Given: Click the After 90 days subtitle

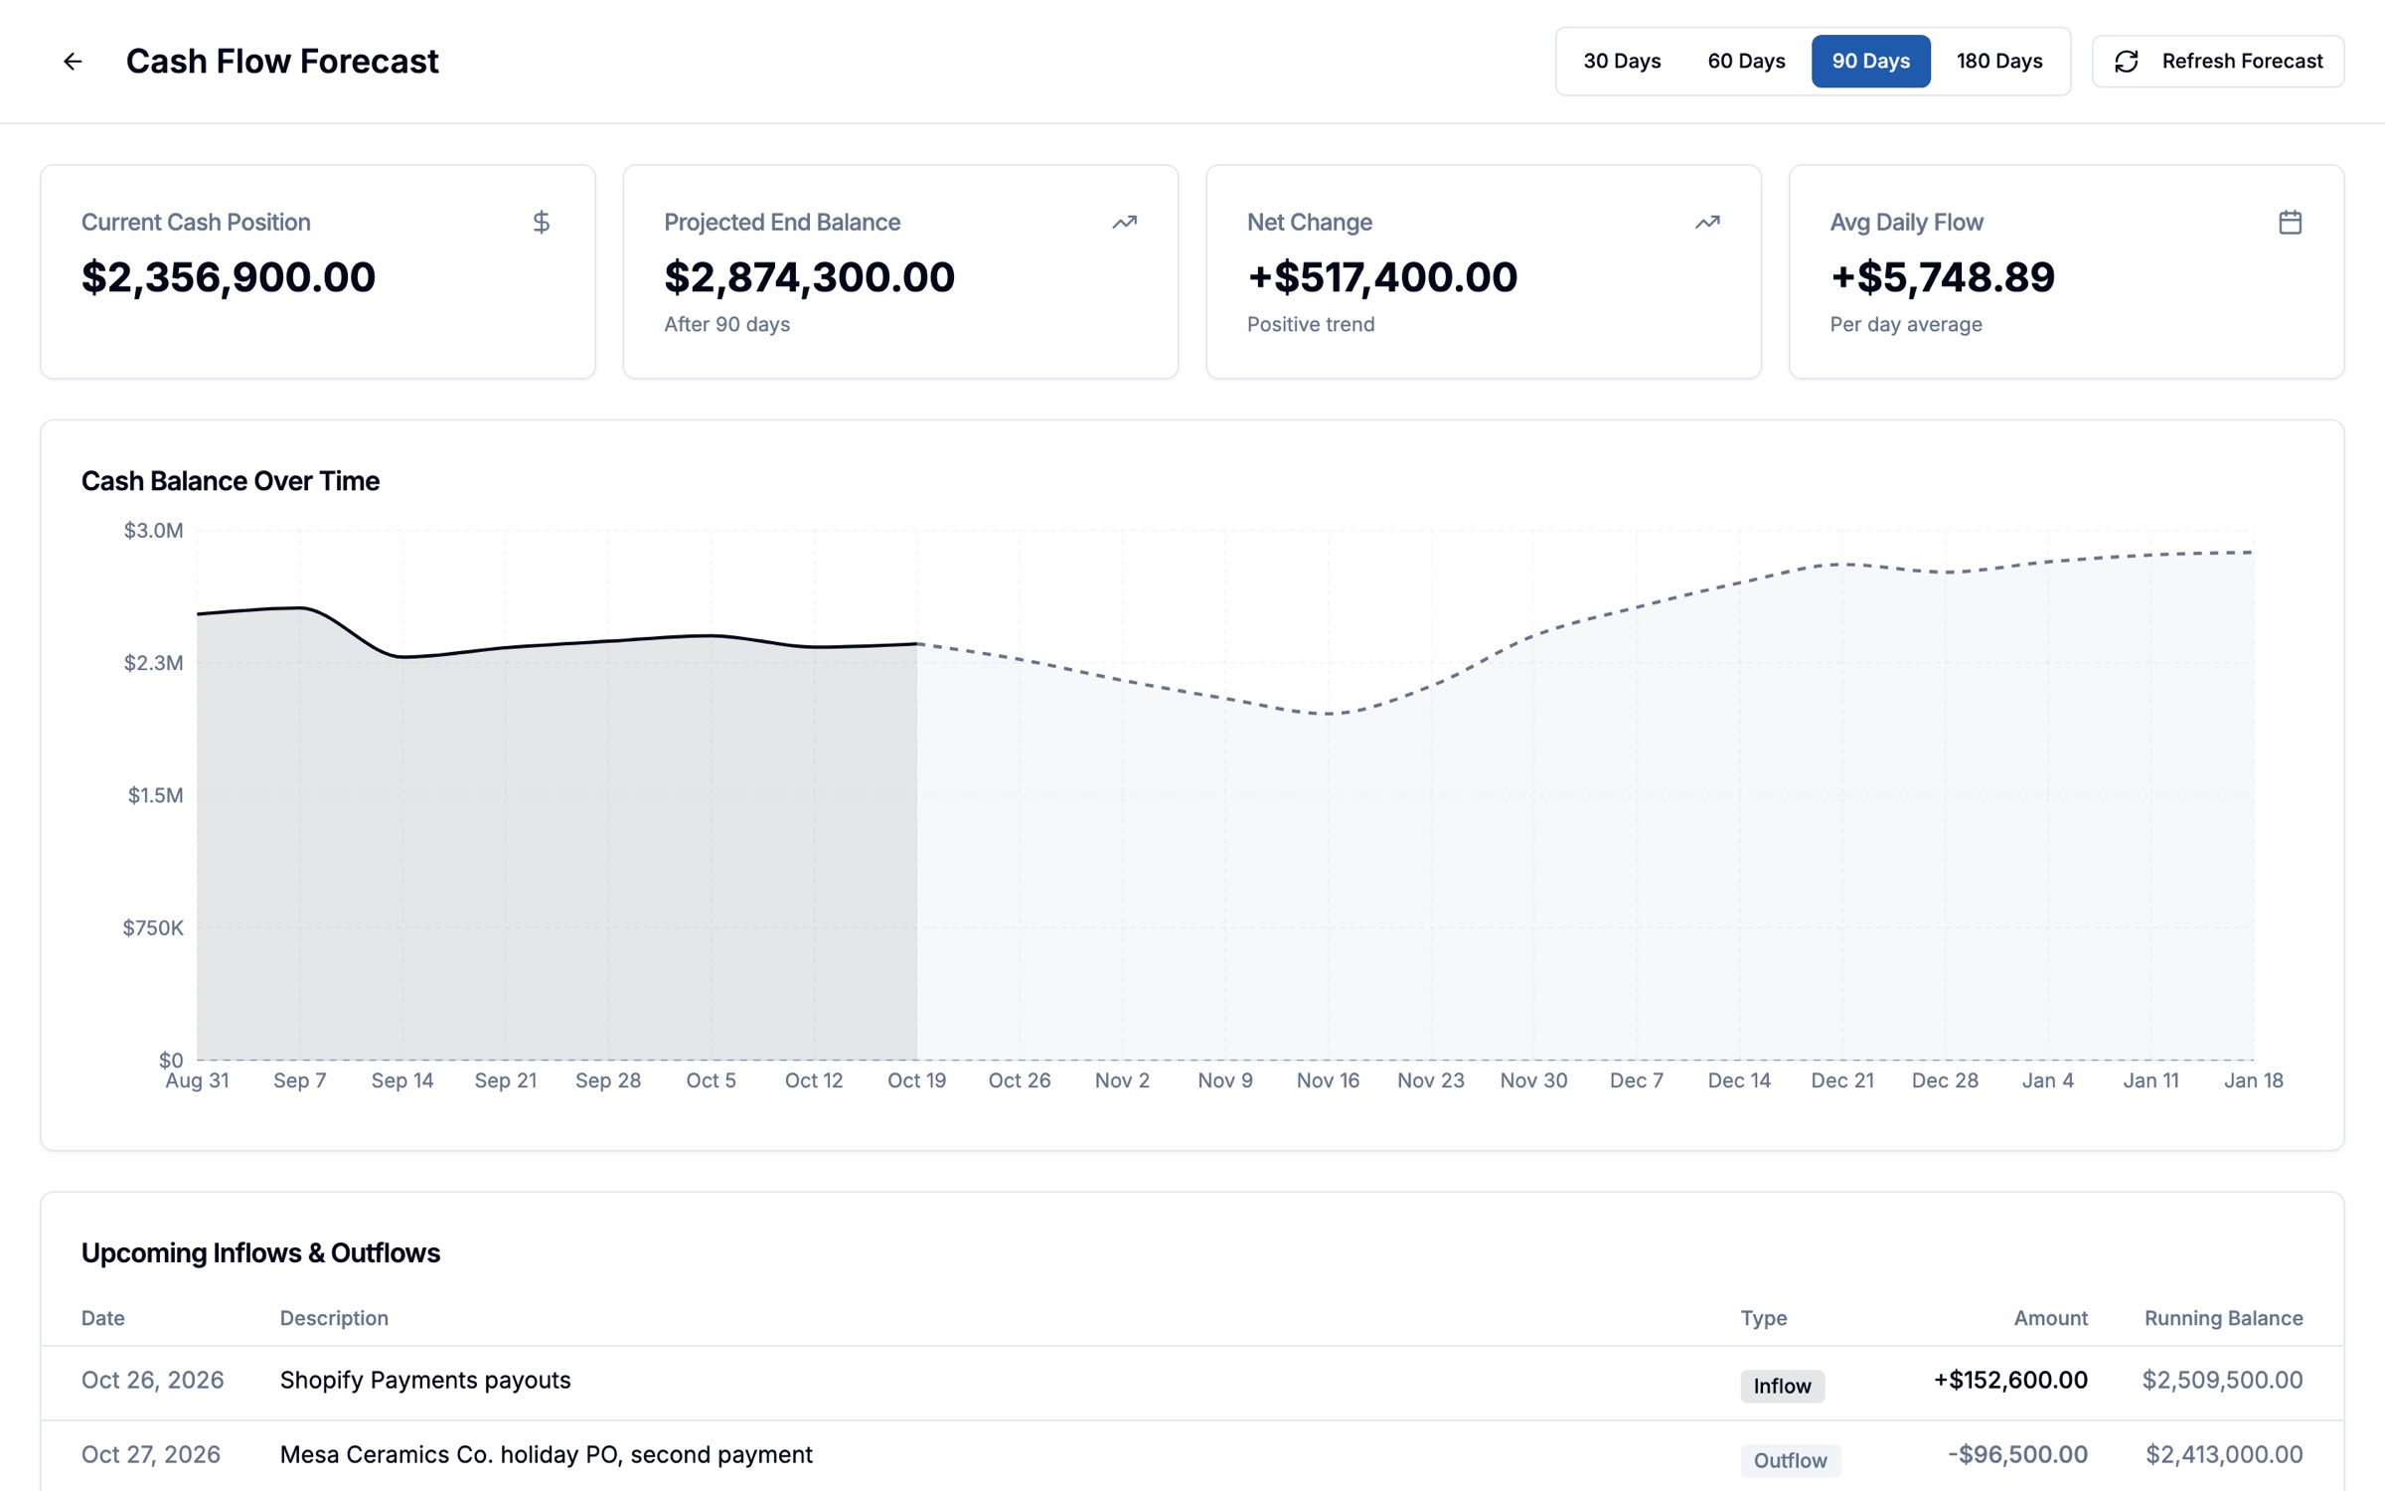Looking at the screenshot, I should [x=726, y=324].
